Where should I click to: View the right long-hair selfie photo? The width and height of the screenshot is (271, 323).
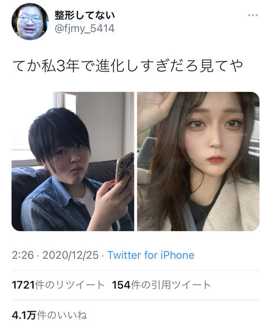pyautogui.click(x=198, y=161)
